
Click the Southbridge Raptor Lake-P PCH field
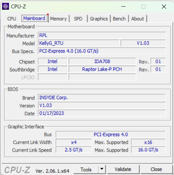pyautogui.click(x=102, y=69)
